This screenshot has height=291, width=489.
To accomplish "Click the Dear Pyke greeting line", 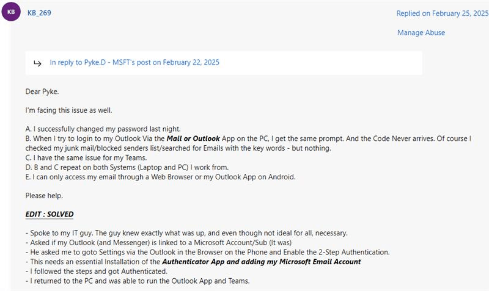I will click(42, 92).
